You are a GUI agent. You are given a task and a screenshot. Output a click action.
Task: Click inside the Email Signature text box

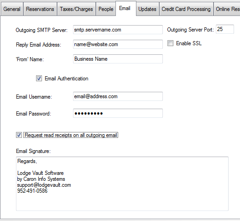(122, 184)
